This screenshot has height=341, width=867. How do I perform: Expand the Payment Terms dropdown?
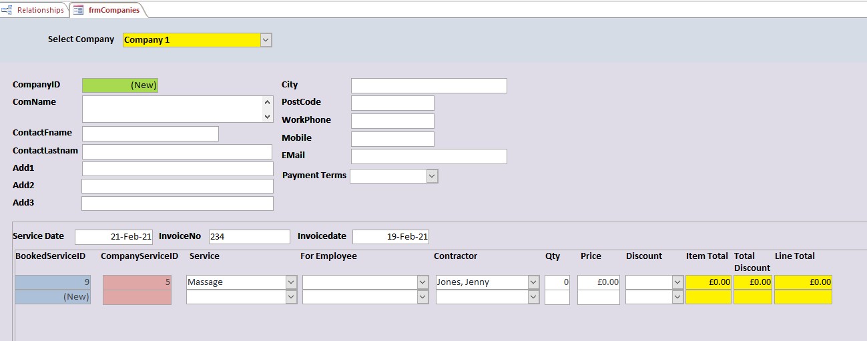pyautogui.click(x=432, y=176)
